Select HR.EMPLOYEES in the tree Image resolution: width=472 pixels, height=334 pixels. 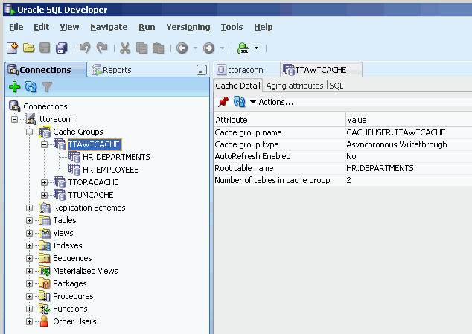point(111,170)
